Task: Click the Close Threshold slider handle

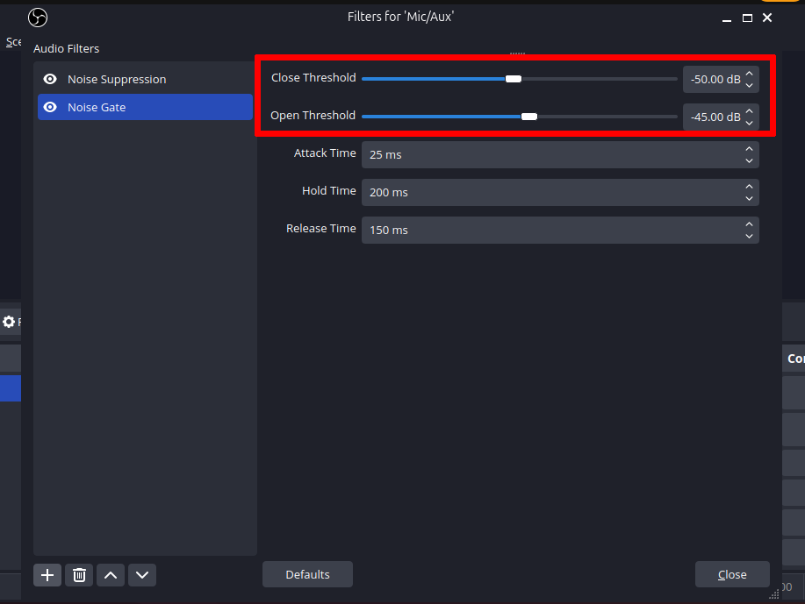Action: 514,79
